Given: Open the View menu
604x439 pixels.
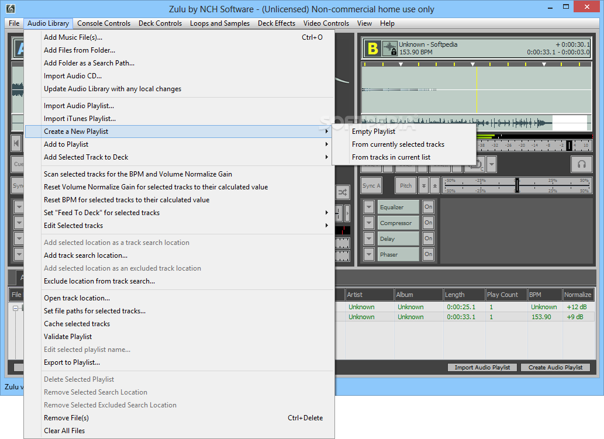Looking at the screenshot, I should point(364,23).
